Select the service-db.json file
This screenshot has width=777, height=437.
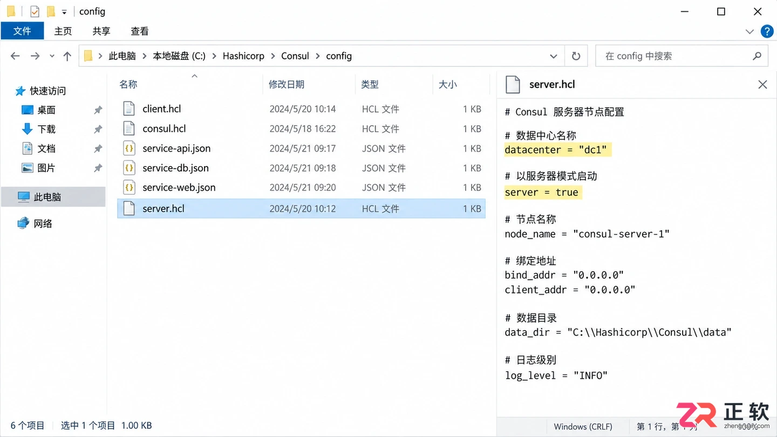click(175, 168)
